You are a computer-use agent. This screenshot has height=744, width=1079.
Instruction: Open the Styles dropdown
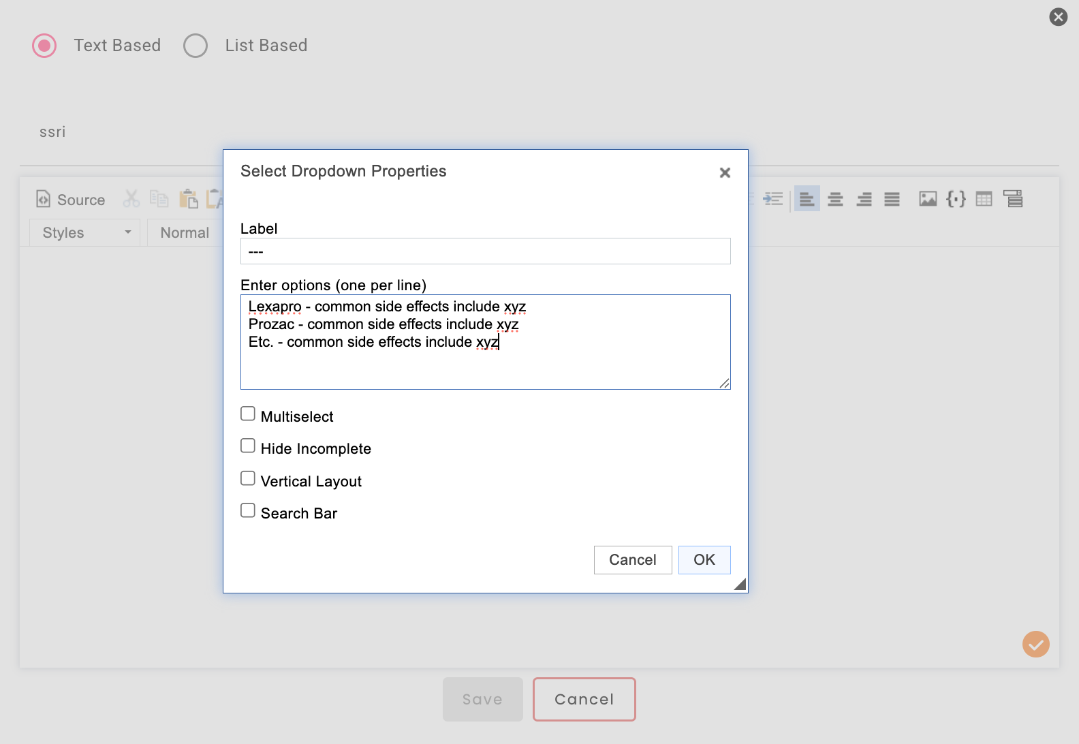click(x=85, y=233)
